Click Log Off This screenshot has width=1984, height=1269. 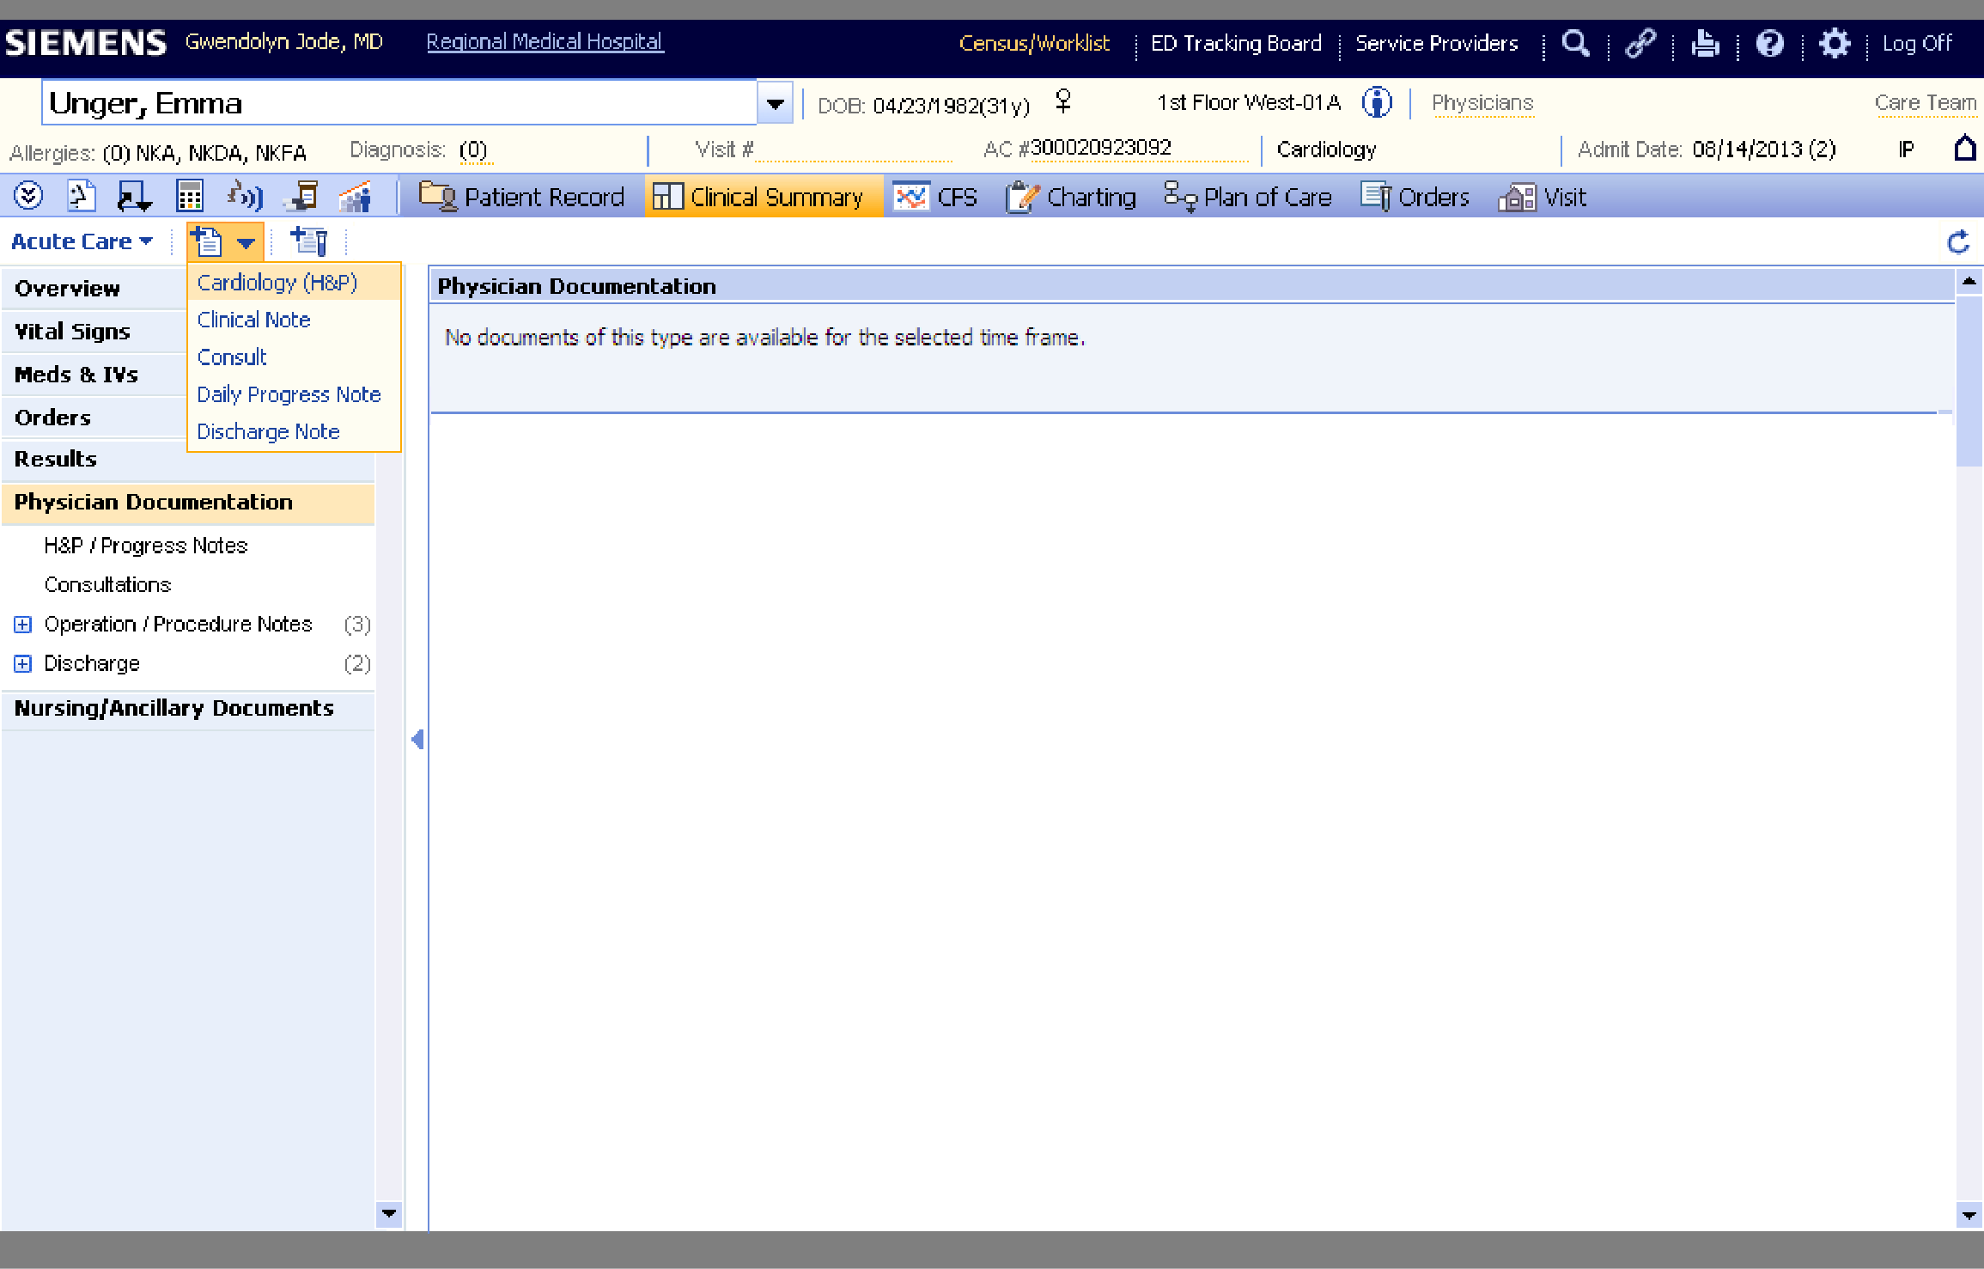[x=1916, y=43]
